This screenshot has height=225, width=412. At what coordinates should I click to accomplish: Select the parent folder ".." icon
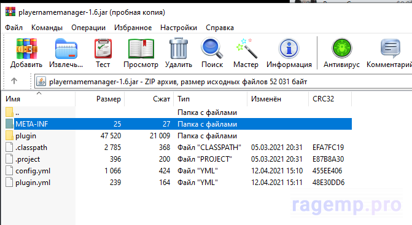click(9, 112)
